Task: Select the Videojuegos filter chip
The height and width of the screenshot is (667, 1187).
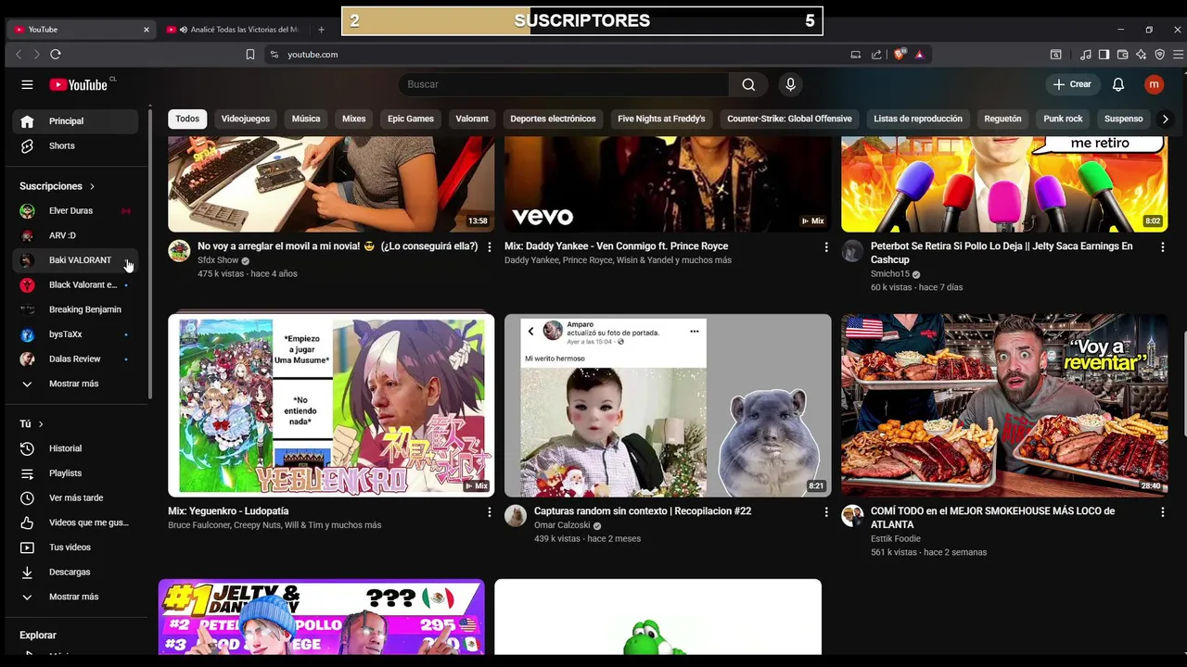Action: point(246,119)
